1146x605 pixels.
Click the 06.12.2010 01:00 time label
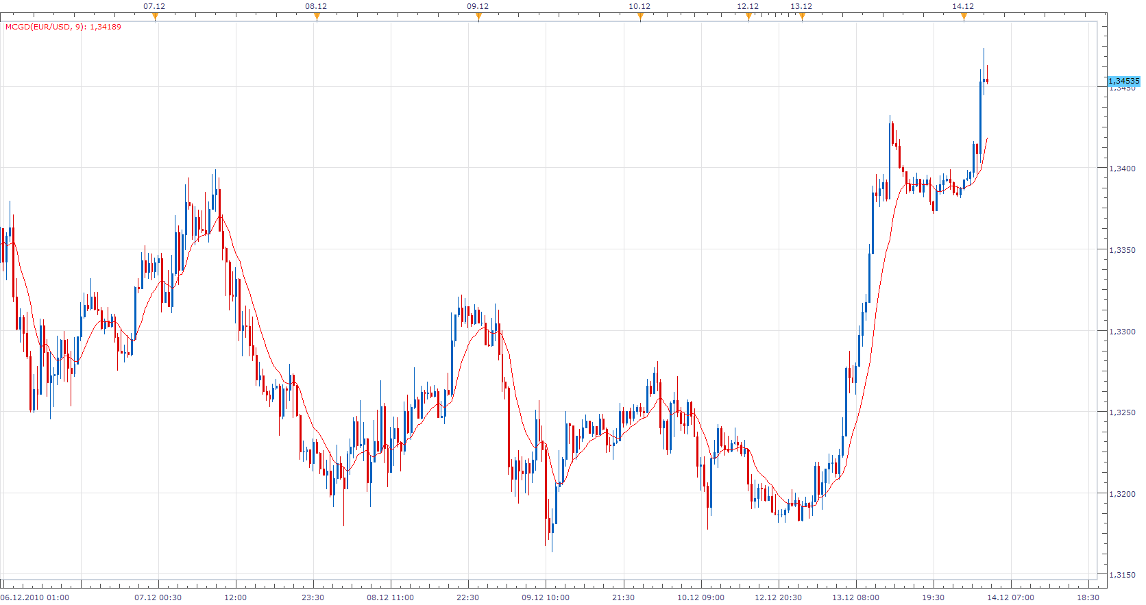coord(35,597)
